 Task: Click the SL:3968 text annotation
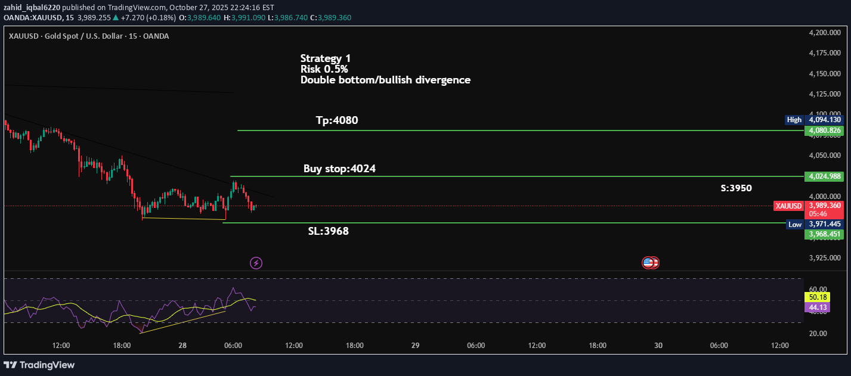point(328,232)
